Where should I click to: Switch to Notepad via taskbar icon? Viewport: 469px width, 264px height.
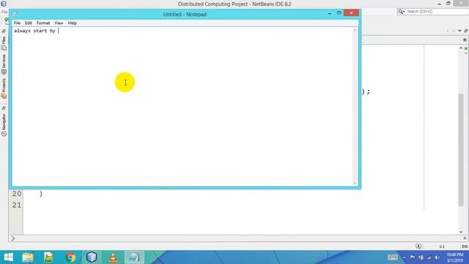[134, 257]
